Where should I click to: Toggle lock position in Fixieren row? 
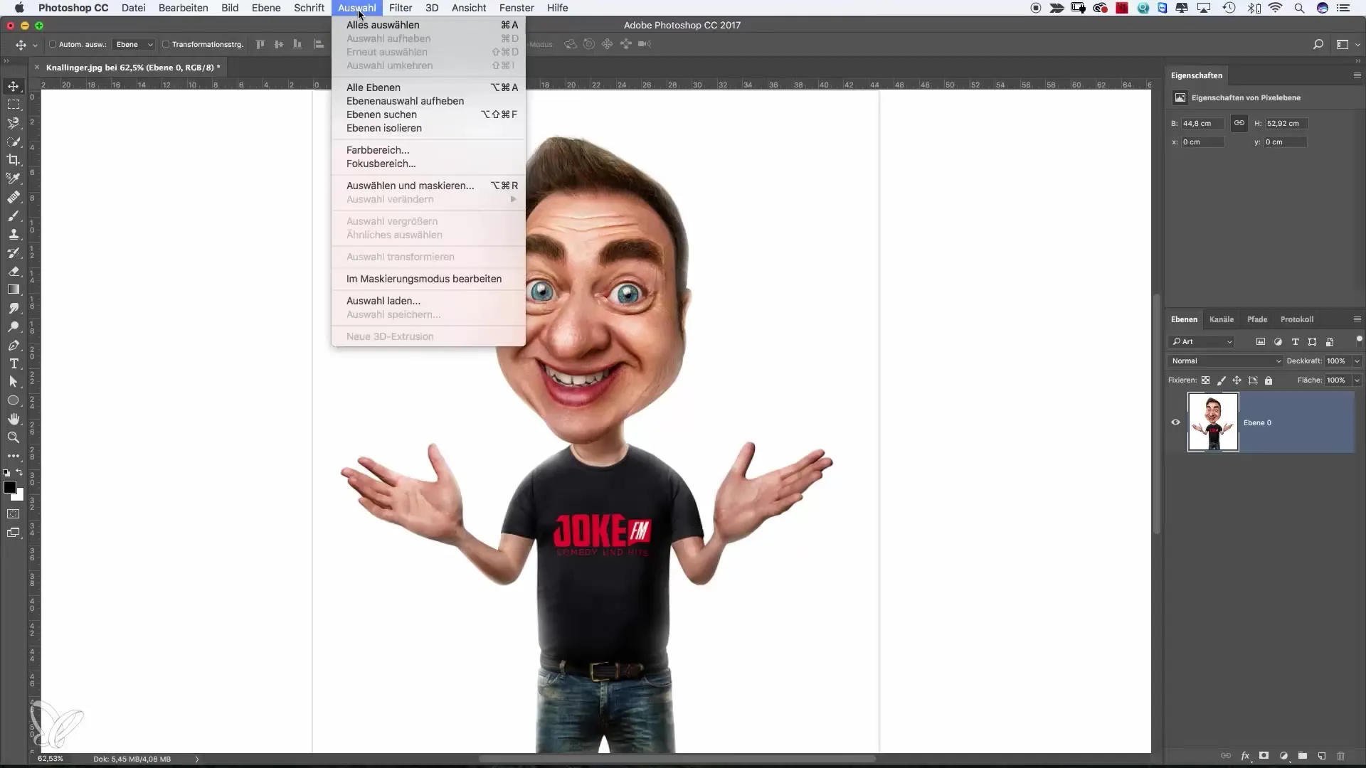(1237, 380)
